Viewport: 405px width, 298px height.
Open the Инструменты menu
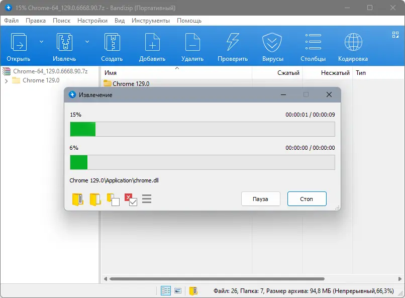[151, 21]
